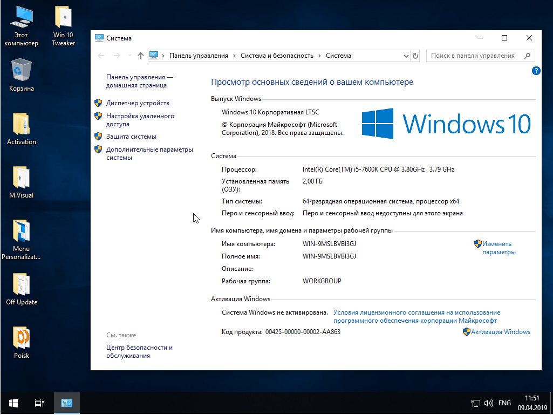
Task: Select the Menu Personalization folder icon
Action: pos(22,240)
